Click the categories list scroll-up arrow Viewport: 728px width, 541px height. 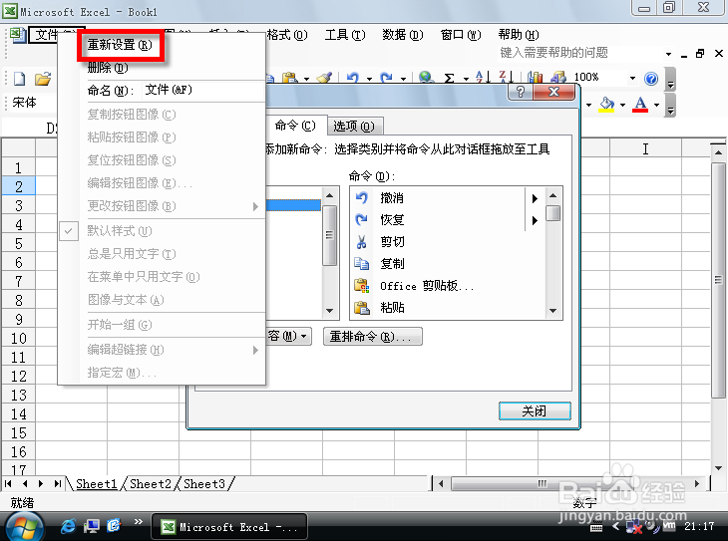329,195
